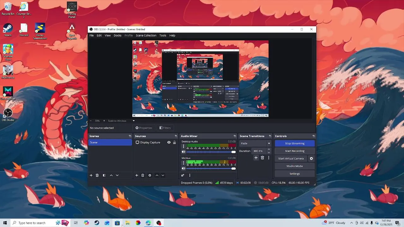
Task: Adjust the Mic/Aux volume slider
Action: click(x=211, y=168)
